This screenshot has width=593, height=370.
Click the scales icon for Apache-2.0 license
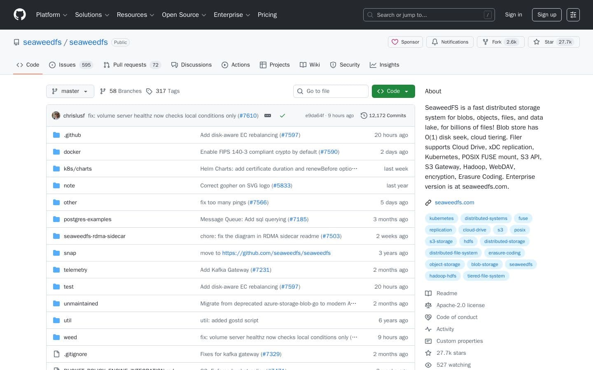pos(428,305)
